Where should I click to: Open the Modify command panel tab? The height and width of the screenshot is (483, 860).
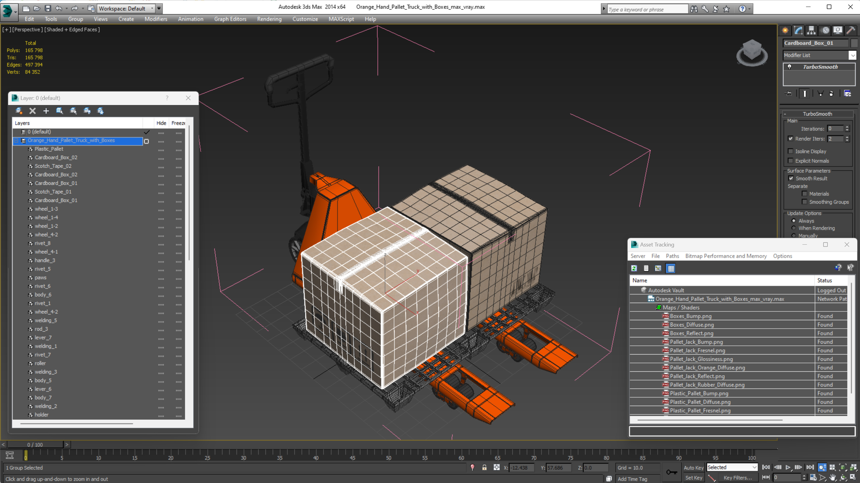coord(798,30)
